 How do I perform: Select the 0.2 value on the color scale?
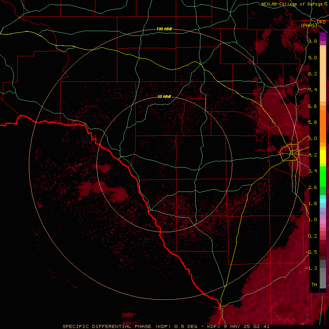pyautogui.click(x=313, y=236)
